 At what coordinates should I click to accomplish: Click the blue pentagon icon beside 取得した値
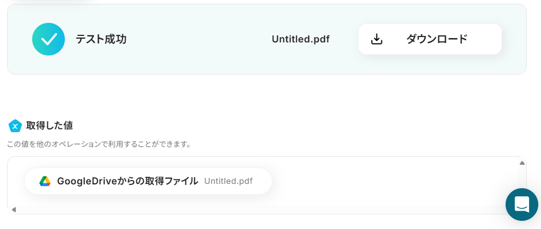(x=15, y=126)
